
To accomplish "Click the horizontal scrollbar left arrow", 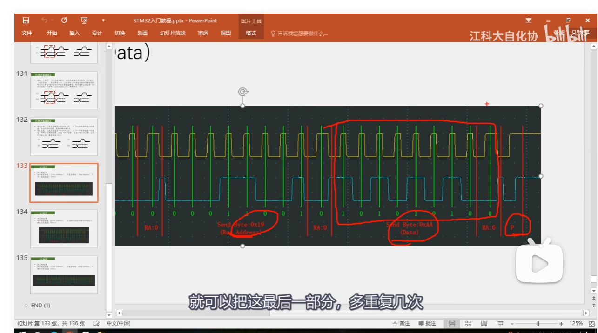I will pyautogui.click(x=119, y=313).
